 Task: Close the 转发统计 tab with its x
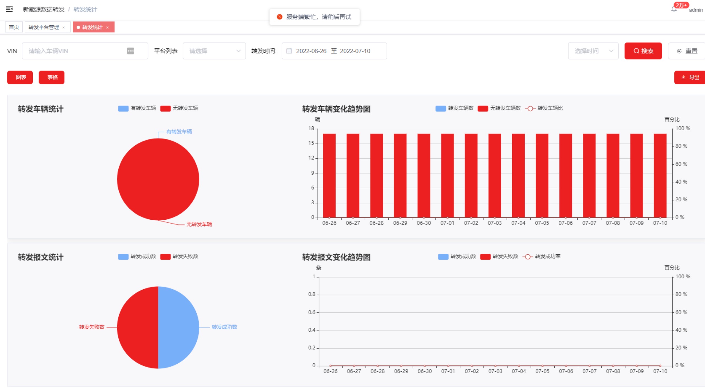click(x=107, y=27)
